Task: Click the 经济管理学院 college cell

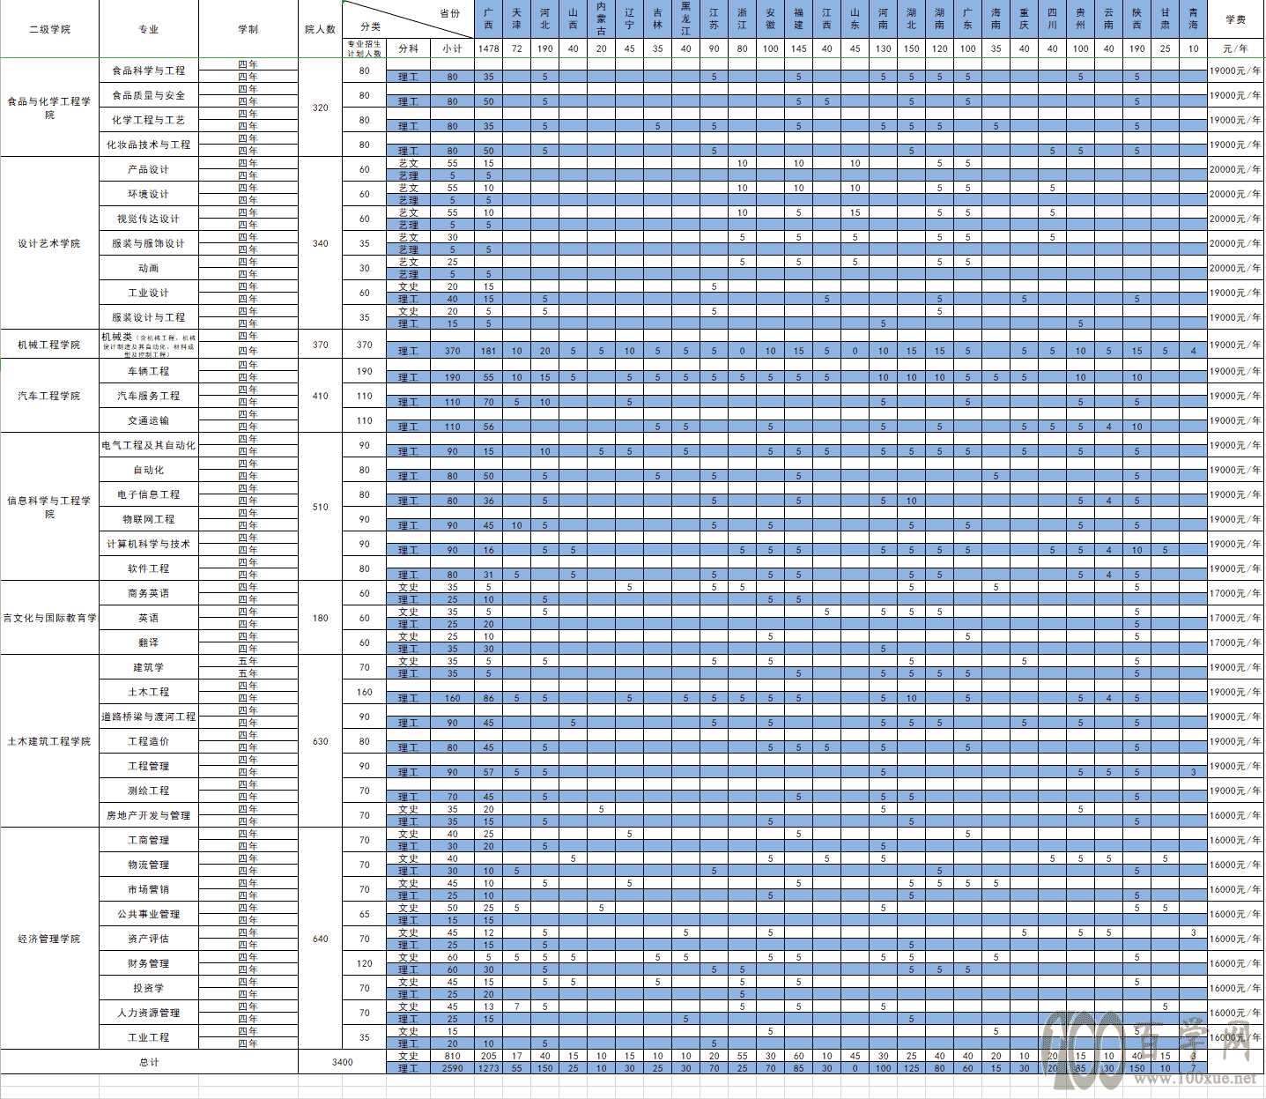Action: tap(49, 939)
